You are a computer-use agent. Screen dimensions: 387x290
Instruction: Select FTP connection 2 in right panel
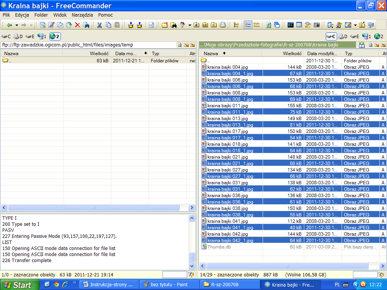379,37
